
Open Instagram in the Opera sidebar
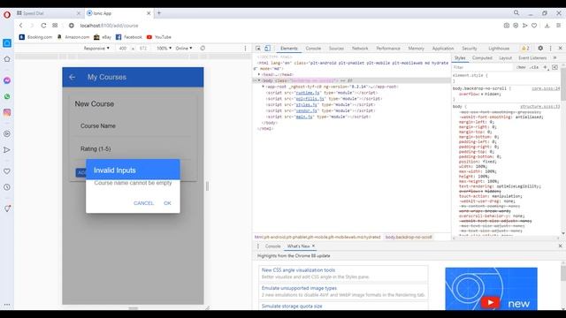click(7, 112)
